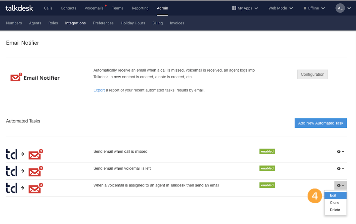This screenshot has height=224, width=356.
Task: Click envelope icon in voicemail assigned row
Action: click(35, 188)
